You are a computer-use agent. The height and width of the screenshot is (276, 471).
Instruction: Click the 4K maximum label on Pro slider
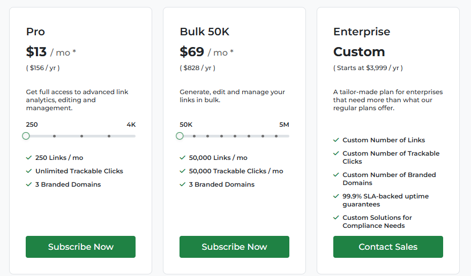(131, 125)
